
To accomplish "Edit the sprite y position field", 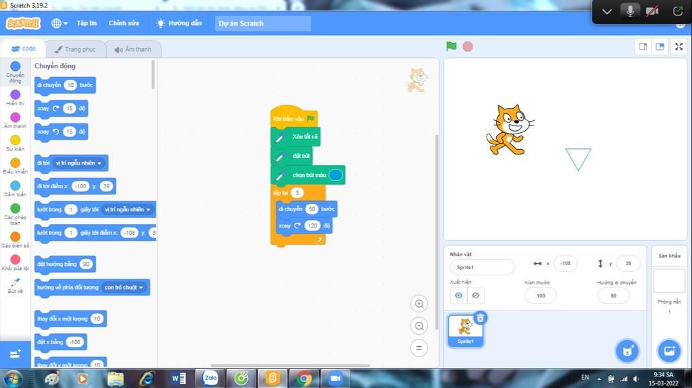I will tap(628, 263).
